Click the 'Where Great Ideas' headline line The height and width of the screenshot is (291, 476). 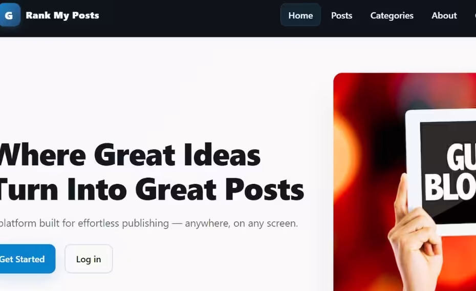[130, 155]
